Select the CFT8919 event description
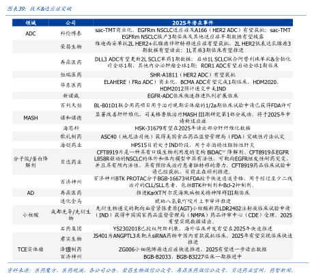This screenshot has width=310, height=274. point(193,162)
